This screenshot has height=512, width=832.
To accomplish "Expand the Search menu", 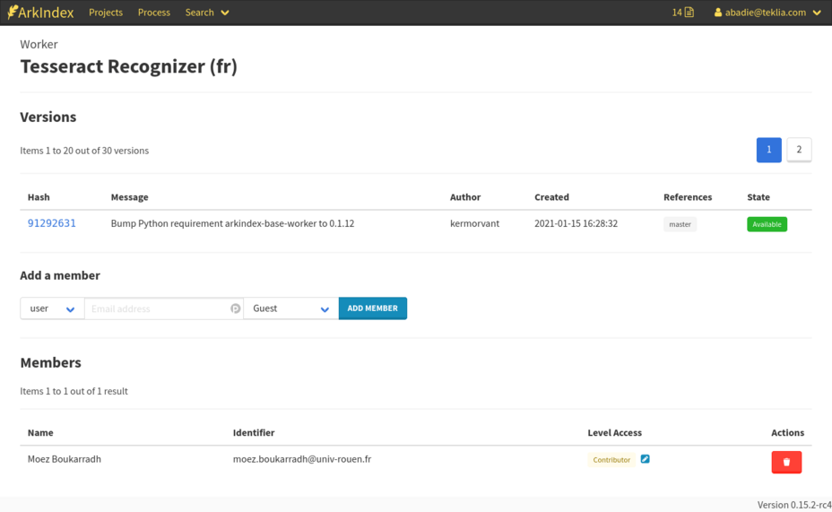I will [x=207, y=13].
